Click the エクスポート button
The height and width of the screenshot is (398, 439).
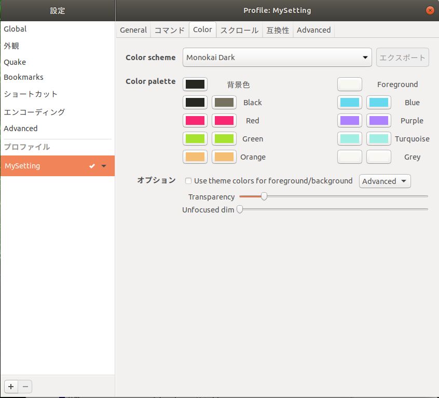[x=403, y=57]
